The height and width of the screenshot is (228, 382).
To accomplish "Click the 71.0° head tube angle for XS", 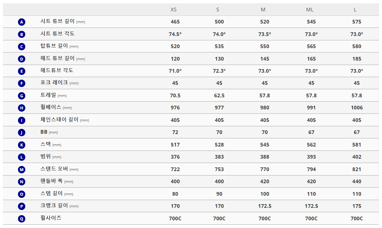I will click(175, 71).
